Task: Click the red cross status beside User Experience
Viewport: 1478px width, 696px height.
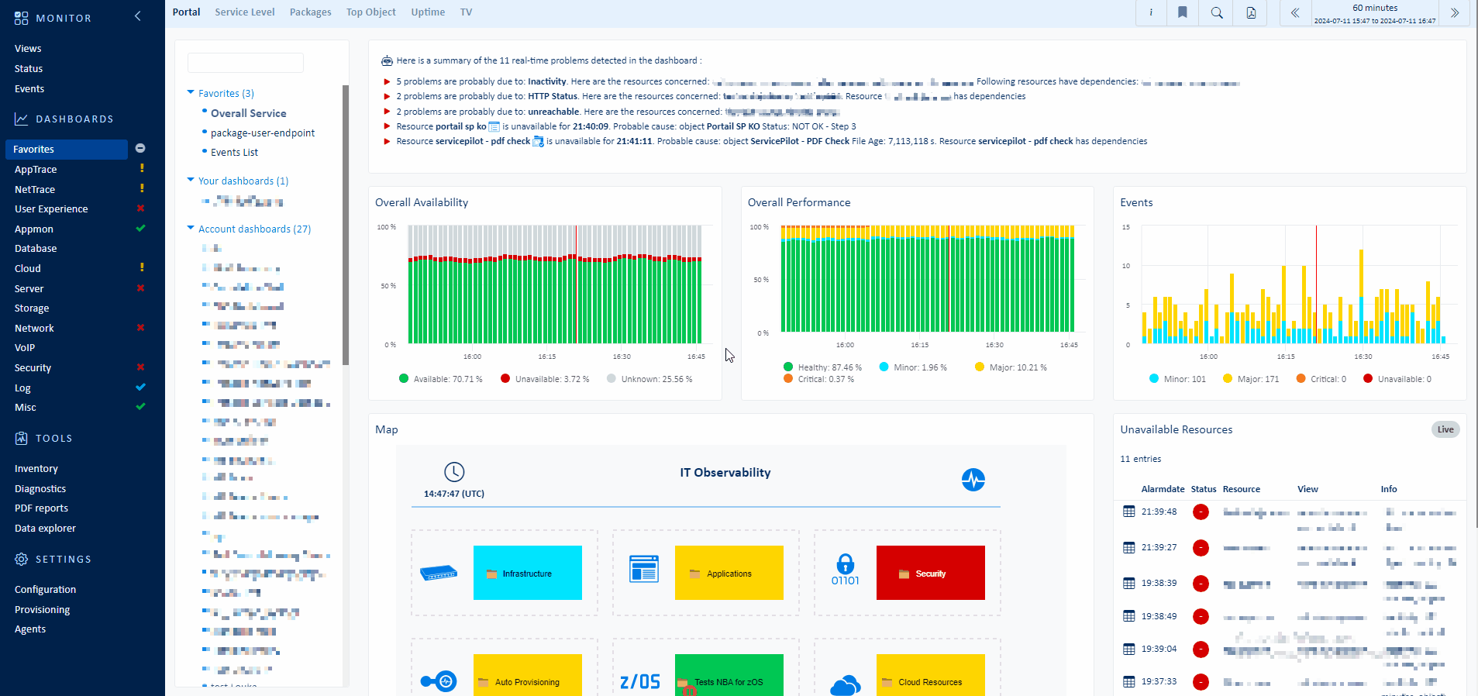Action: (x=141, y=208)
